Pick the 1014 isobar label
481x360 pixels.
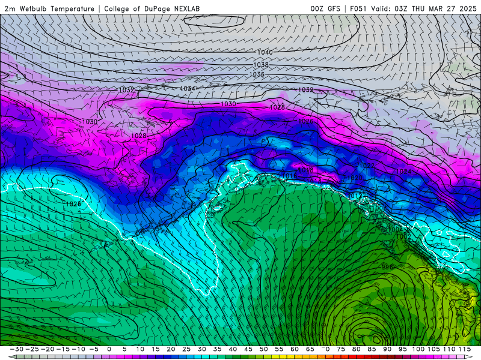tap(314, 181)
